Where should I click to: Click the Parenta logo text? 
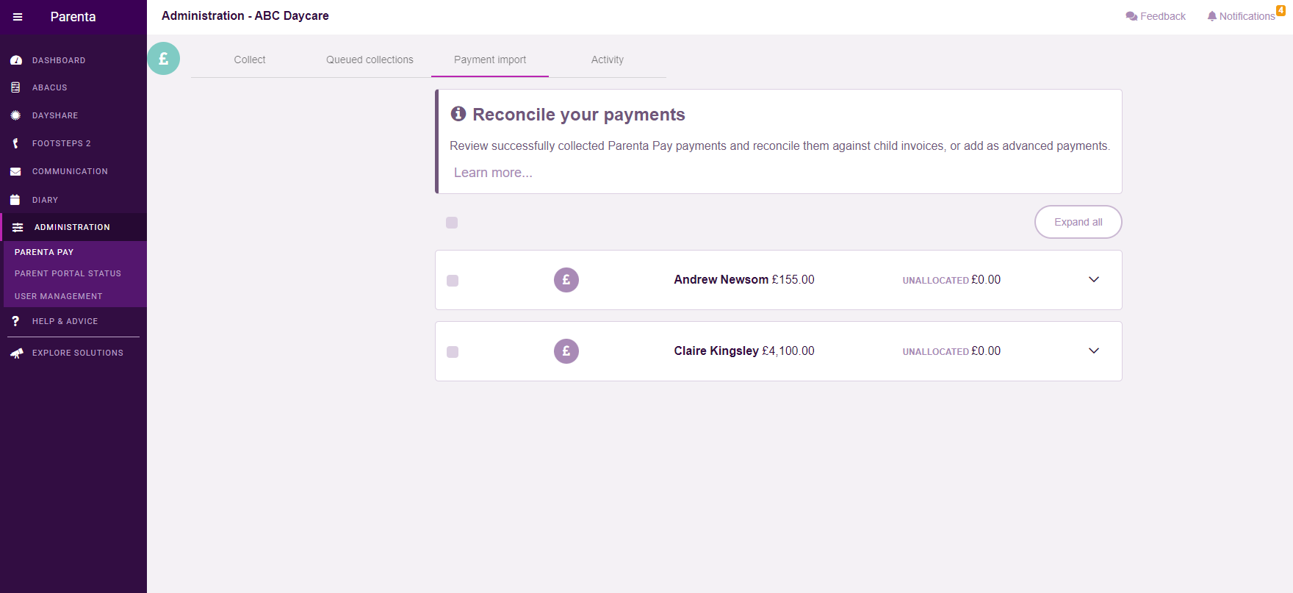click(x=73, y=17)
